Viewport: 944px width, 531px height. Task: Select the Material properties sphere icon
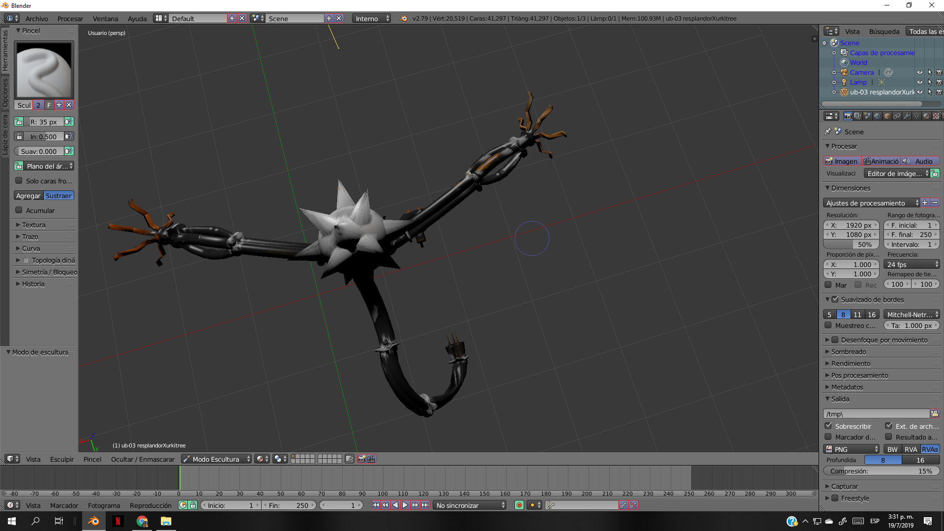926,116
